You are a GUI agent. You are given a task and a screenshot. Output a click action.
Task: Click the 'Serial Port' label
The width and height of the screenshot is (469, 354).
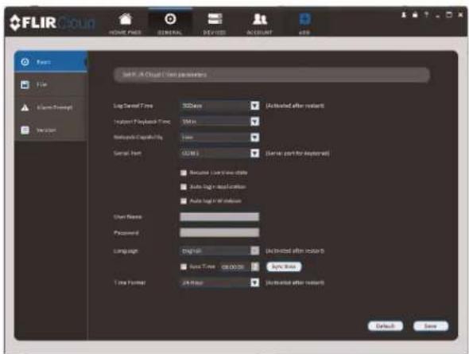tap(127, 154)
